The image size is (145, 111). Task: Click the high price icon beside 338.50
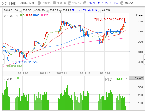[x=54, y=3]
